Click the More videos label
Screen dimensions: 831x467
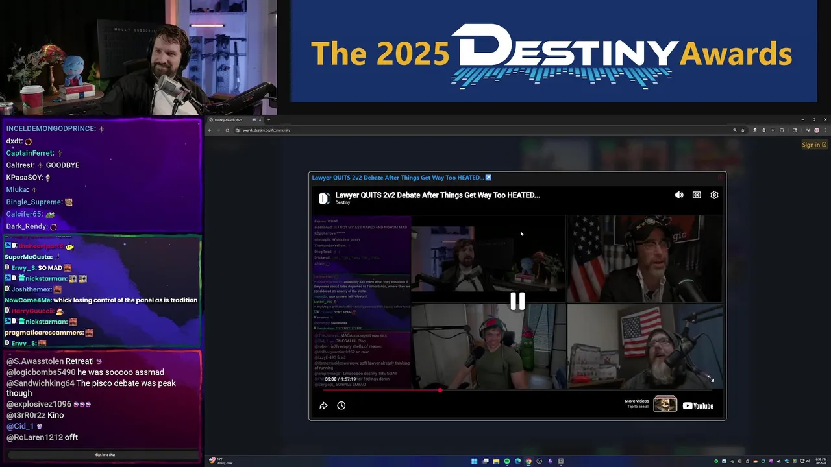point(637,401)
